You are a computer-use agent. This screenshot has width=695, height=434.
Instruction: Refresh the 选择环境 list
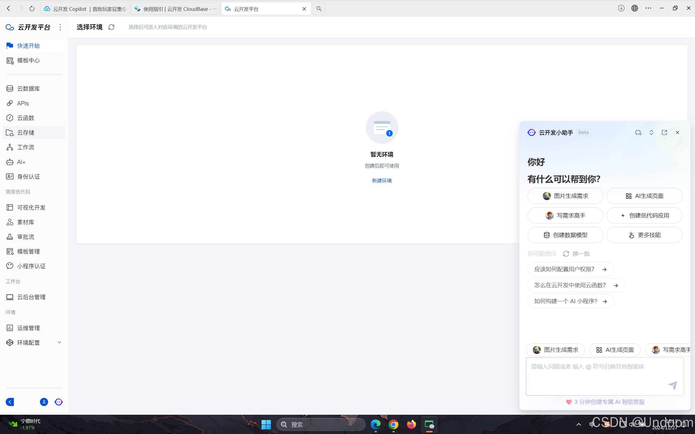(111, 27)
